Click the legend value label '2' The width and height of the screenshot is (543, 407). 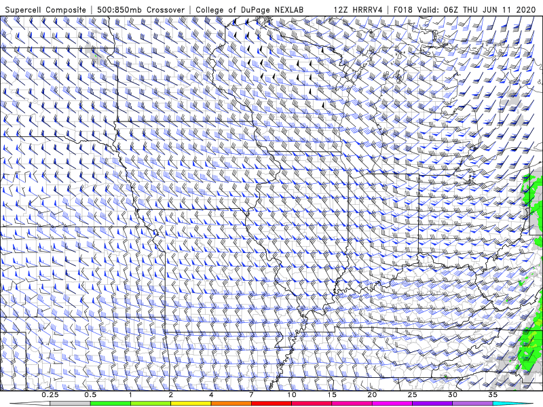[171, 395]
